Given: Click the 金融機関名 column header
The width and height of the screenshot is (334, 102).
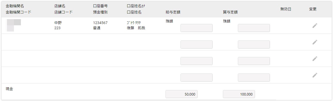Looking at the screenshot, I should (x=15, y=6).
